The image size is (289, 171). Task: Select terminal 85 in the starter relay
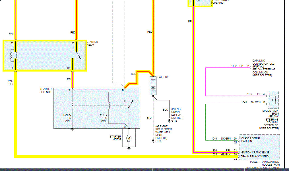click(x=12, y=43)
